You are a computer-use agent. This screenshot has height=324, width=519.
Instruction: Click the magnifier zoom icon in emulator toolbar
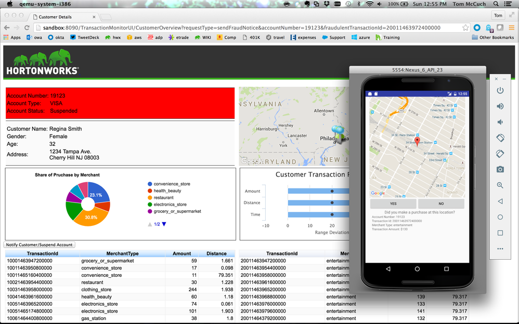pyautogui.click(x=500, y=185)
